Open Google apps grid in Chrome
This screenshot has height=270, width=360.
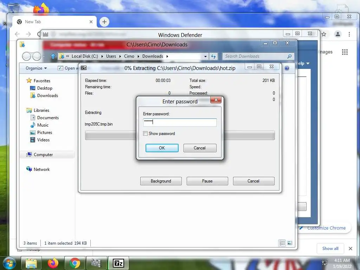click(345, 52)
